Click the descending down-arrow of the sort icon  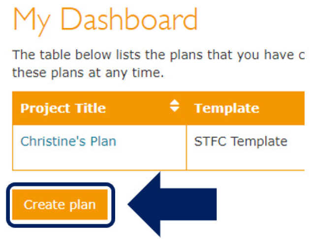[174, 109]
